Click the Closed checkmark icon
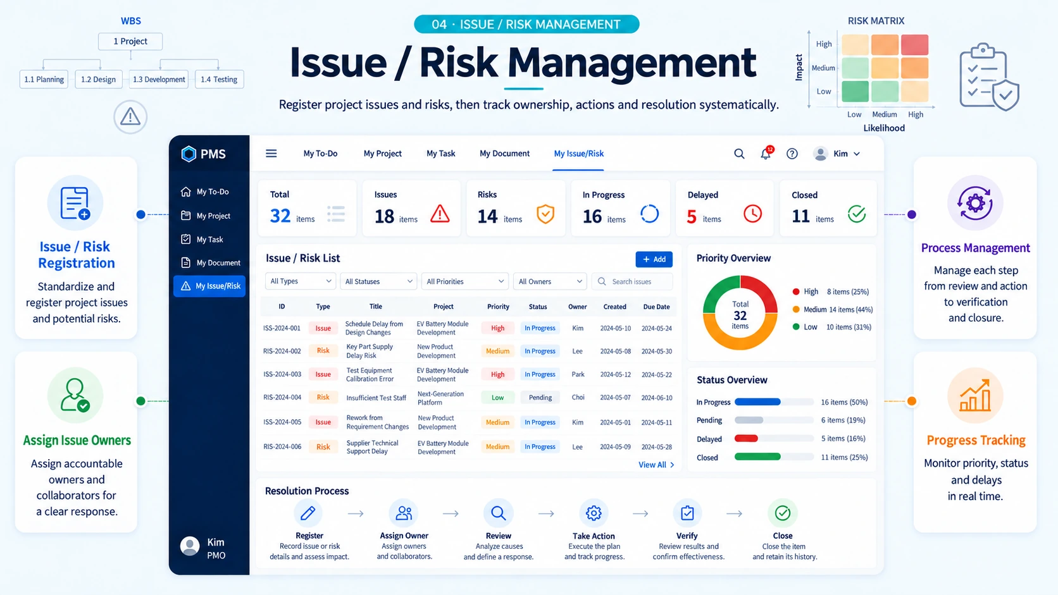Viewport: 1058px width, 595px height. tap(857, 214)
